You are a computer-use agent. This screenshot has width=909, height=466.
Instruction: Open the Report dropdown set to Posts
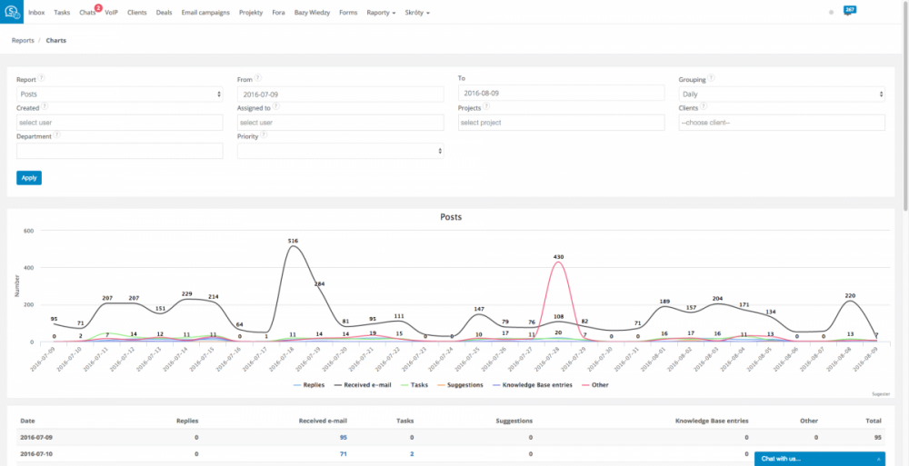(119, 94)
